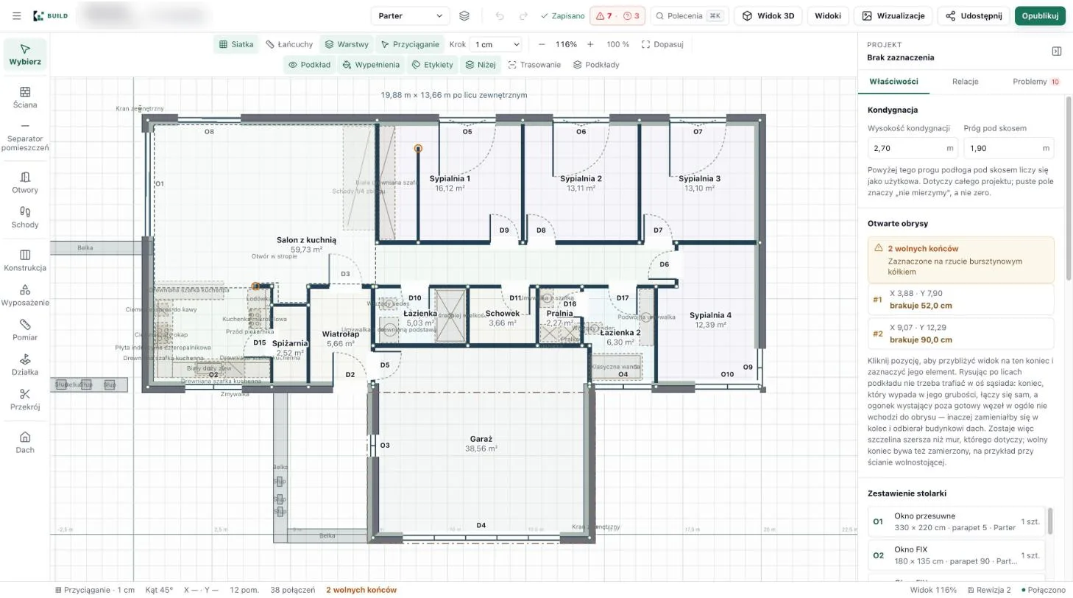Image resolution: width=1073 pixels, height=598 pixels.
Task: Switch to the Problemy tab
Action: [x=1035, y=82]
